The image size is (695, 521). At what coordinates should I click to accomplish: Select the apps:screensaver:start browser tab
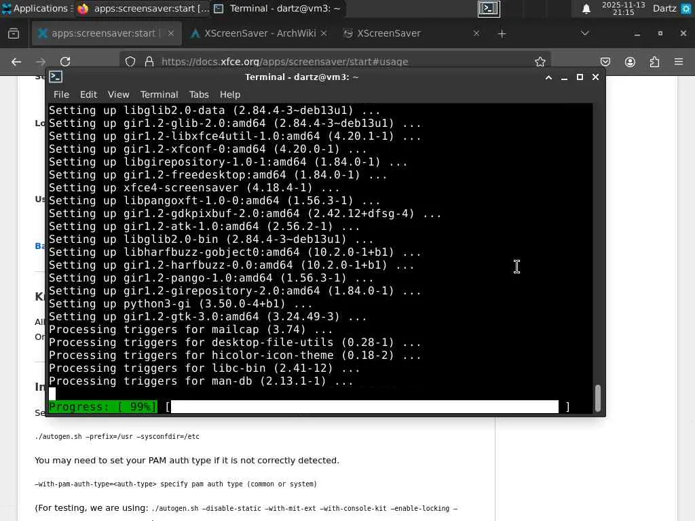pos(107,33)
